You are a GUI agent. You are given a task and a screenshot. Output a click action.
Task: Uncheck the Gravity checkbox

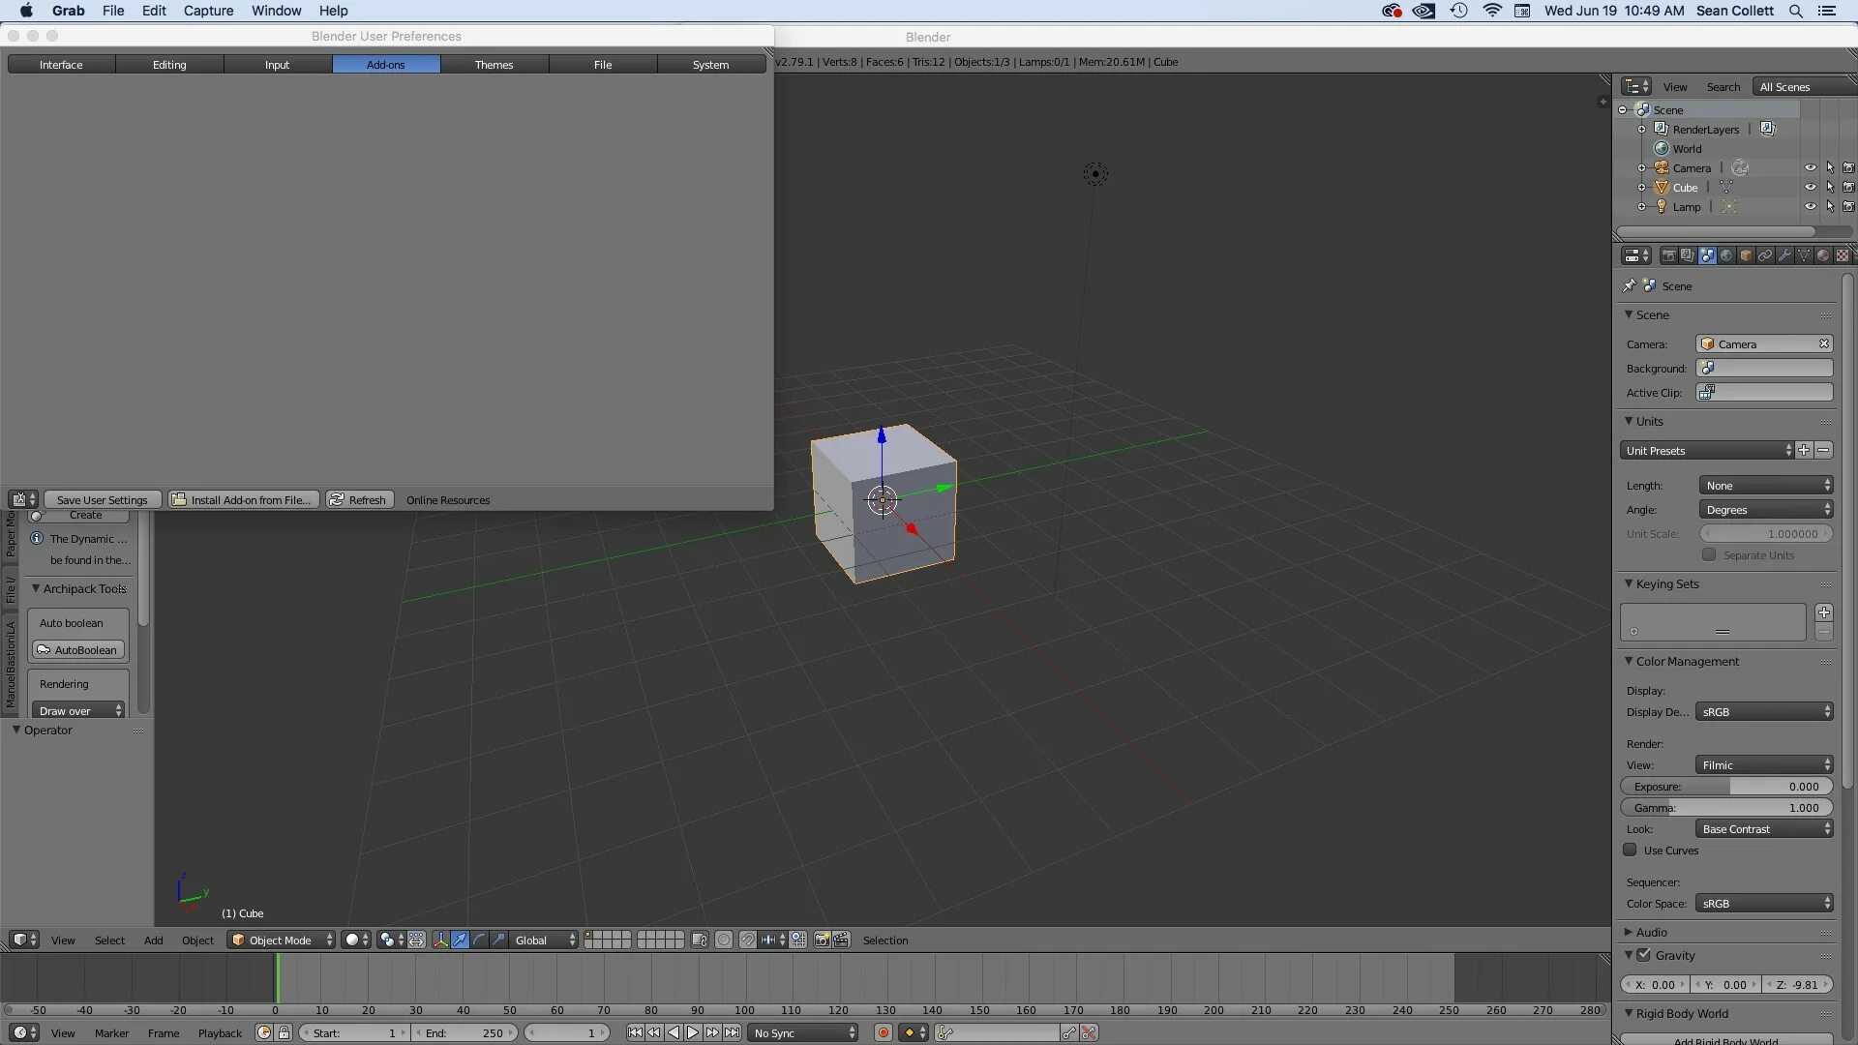1644,955
